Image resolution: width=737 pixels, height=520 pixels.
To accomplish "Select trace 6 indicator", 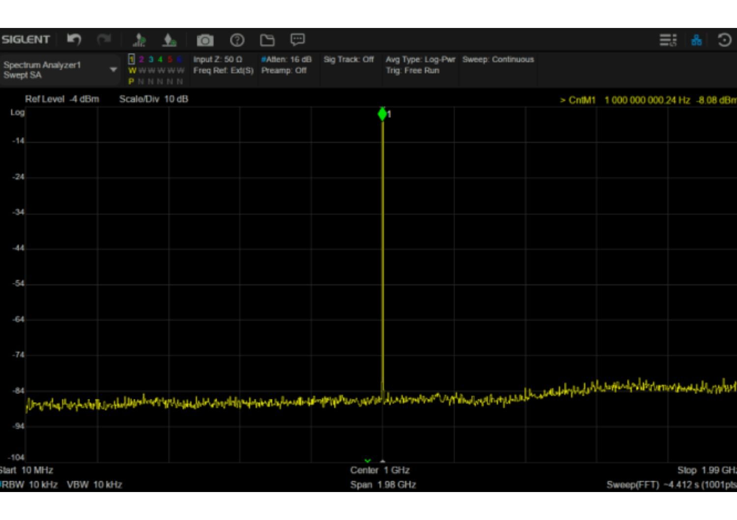I will (179, 59).
